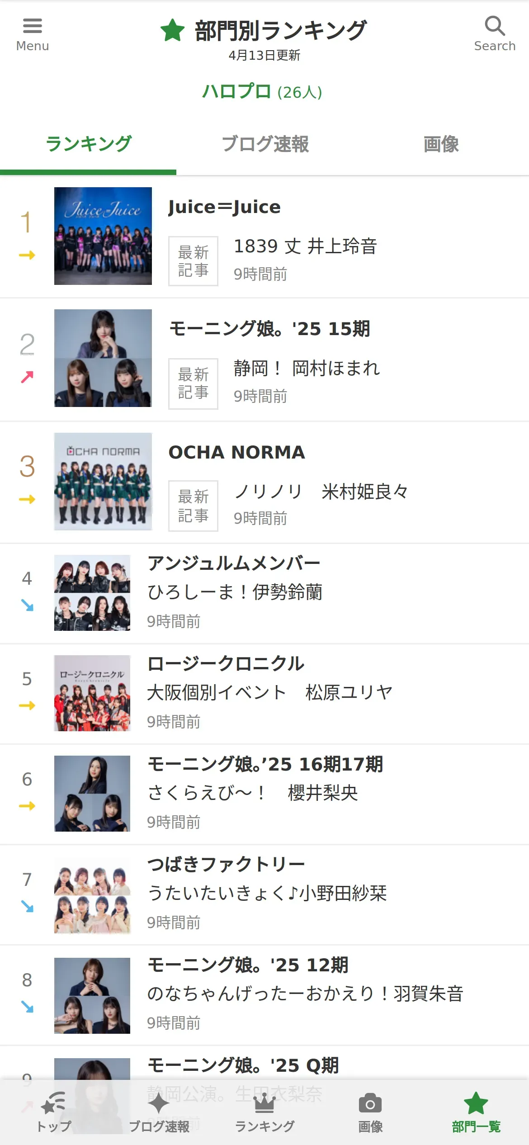Select the ランキング tab
The height and width of the screenshot is (1145, 529).
click(x=88, y=144)
